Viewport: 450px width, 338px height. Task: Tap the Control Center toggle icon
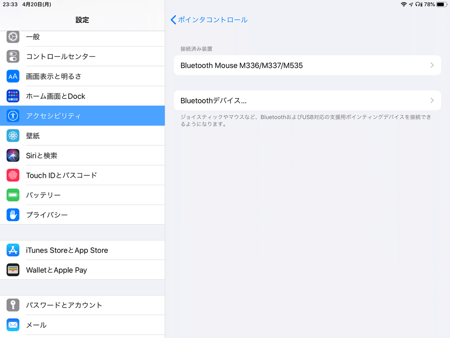click(x=13, y=56)
